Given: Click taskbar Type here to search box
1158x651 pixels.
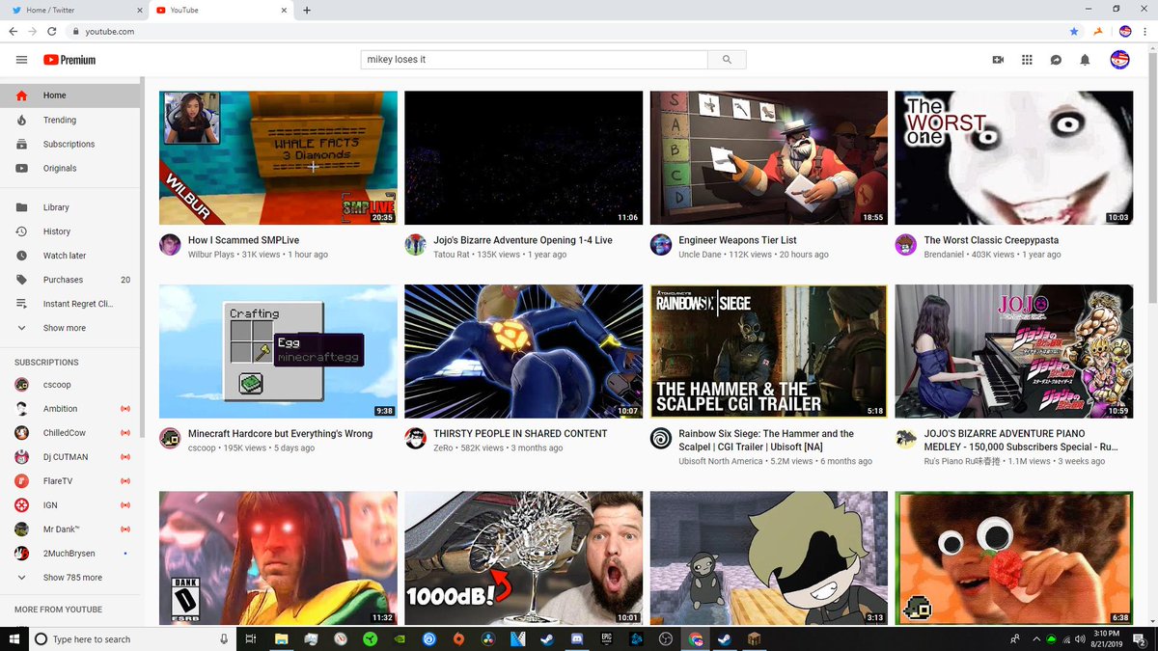Looking at the screenshot, I should [131, 638].
